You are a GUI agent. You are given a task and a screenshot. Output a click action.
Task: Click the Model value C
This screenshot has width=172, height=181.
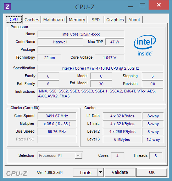101,76
